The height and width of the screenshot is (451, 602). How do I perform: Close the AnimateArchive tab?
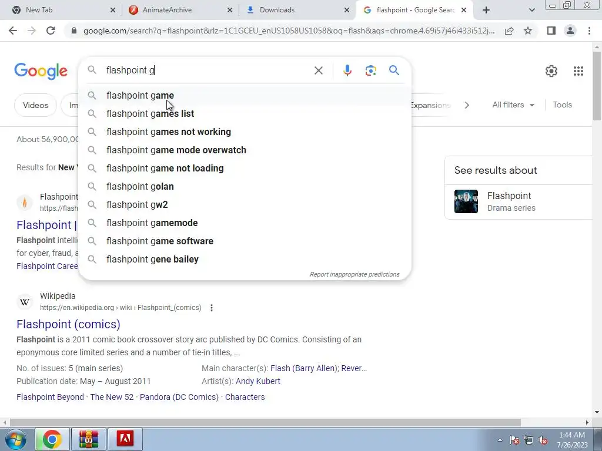(x=230, y=10)
